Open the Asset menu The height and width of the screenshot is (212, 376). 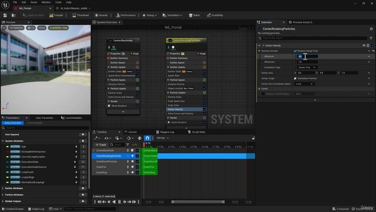pyautogui.click(x=33, y=2)
